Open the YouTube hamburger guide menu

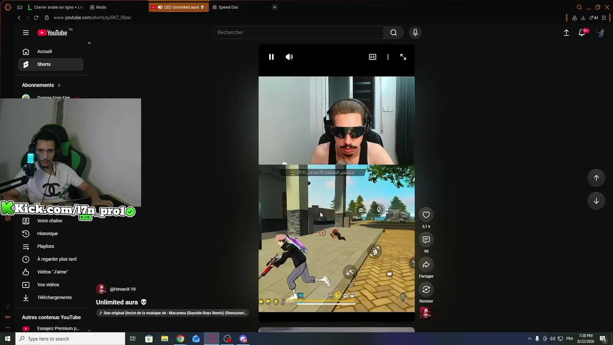pyautogui.click(x=26, y=33)
